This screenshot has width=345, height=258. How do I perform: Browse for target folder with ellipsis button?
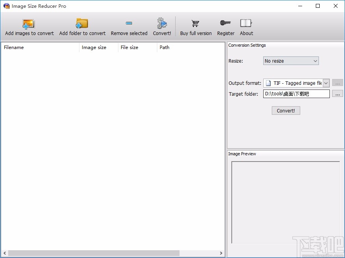click(338, 94)
